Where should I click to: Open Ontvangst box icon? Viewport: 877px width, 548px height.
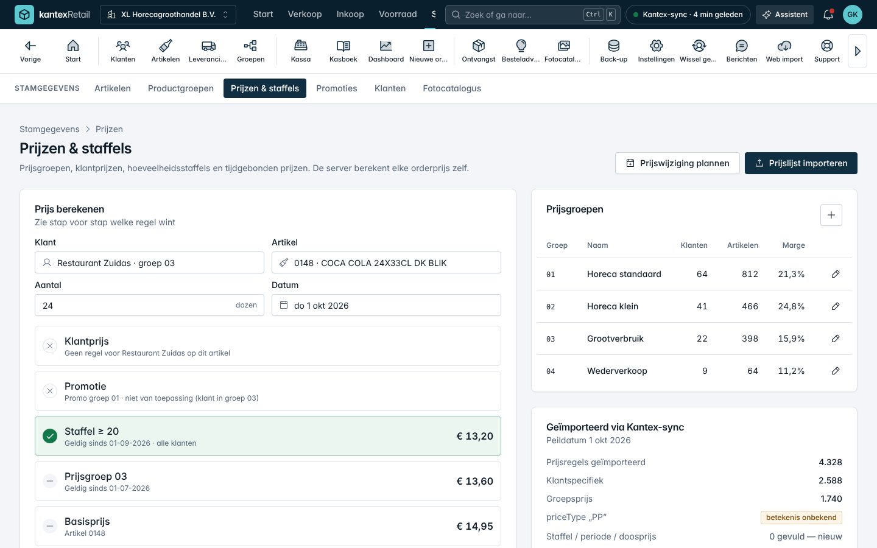pos(479,51)
